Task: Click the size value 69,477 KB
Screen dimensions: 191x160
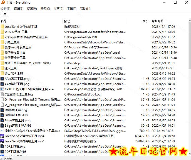Action: coord(142,136)
